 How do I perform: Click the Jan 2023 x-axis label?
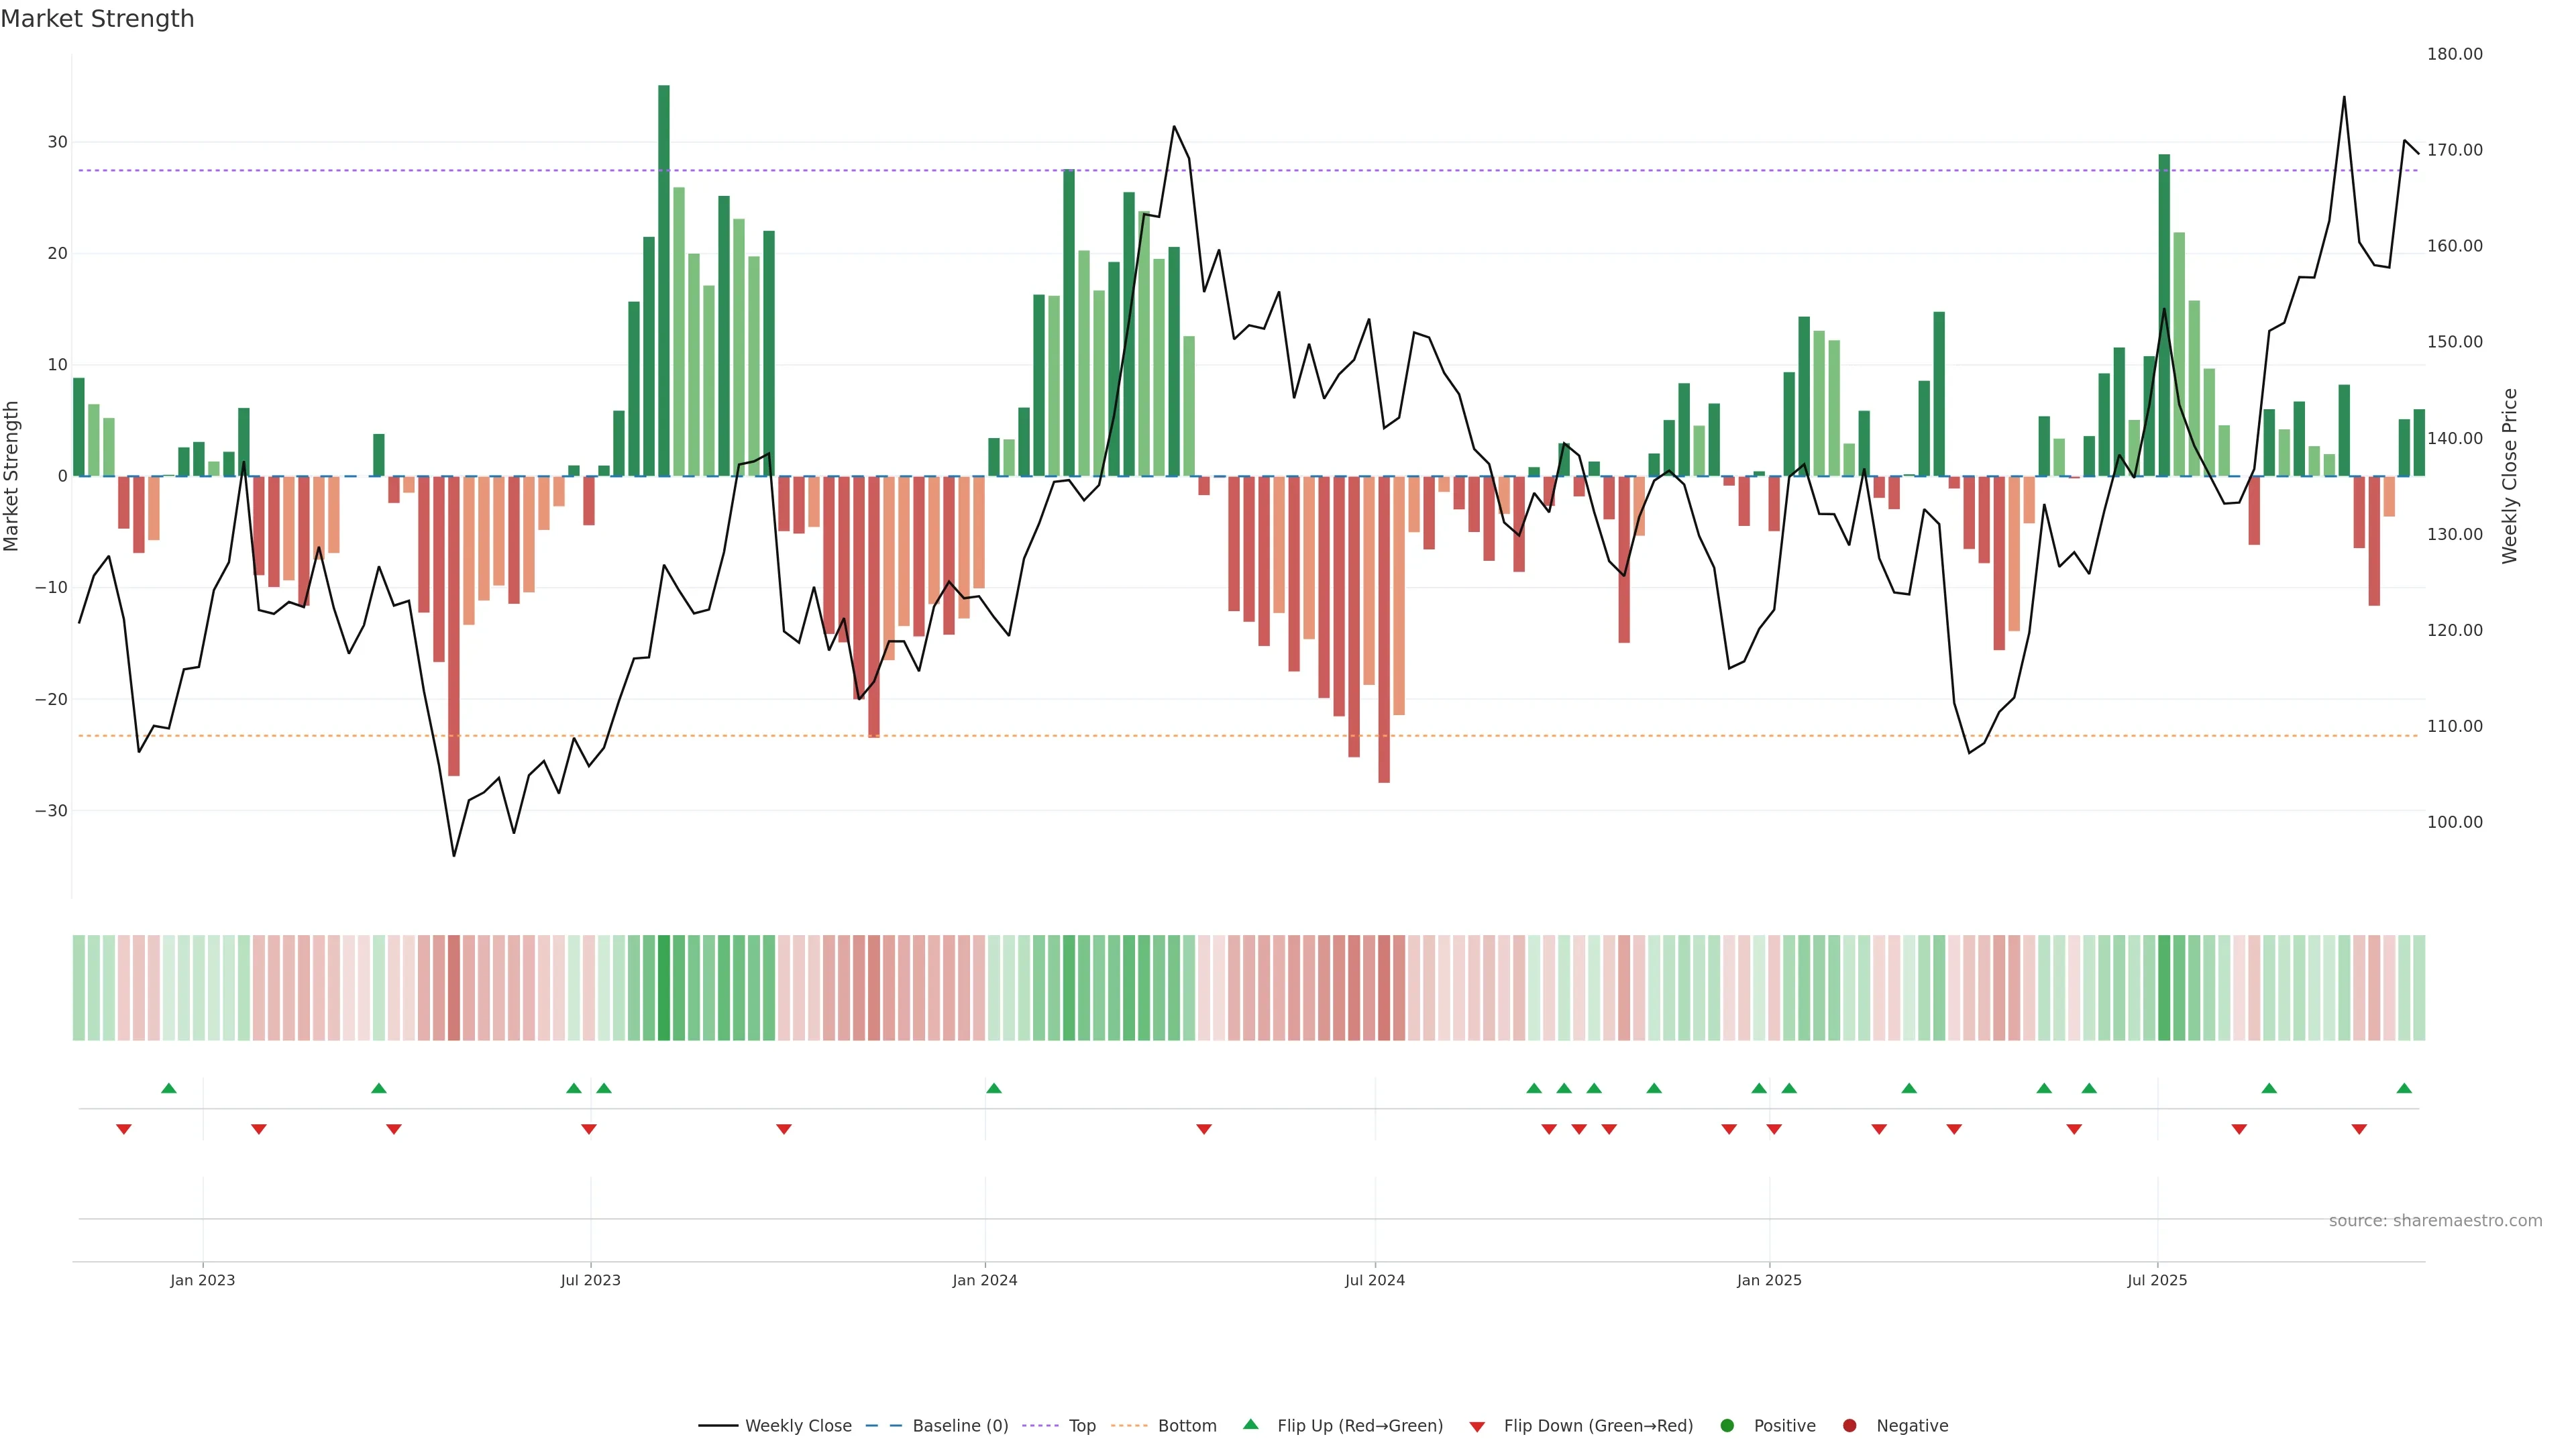(x=202, y=1280)
